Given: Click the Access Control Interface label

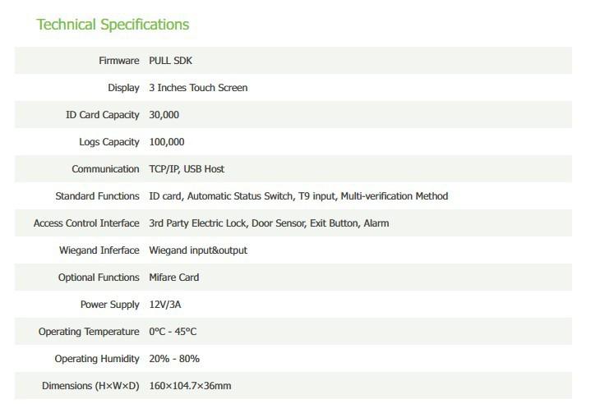Looking at the screenshot, I should point(86,223).
